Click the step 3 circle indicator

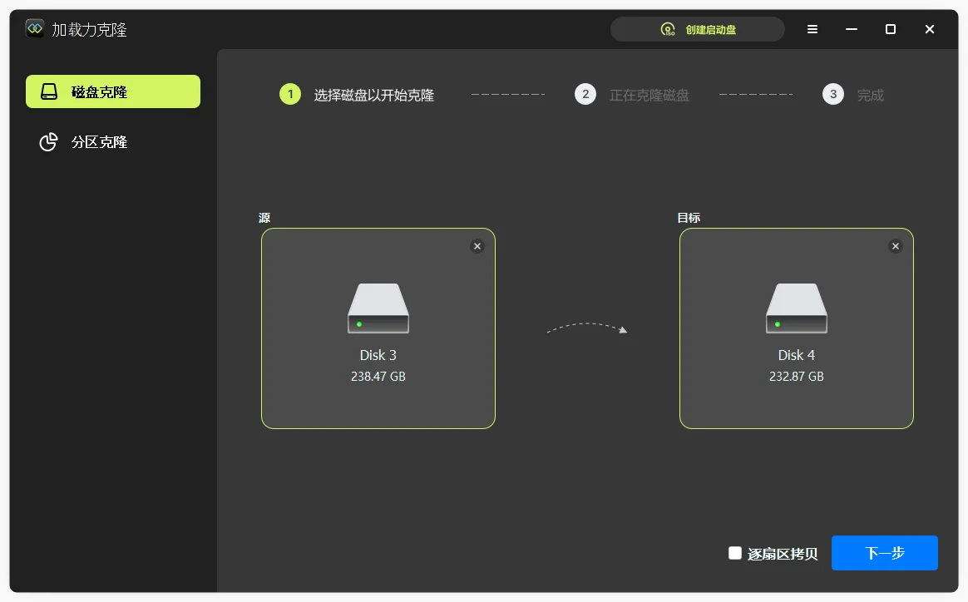tap(833, 94)
